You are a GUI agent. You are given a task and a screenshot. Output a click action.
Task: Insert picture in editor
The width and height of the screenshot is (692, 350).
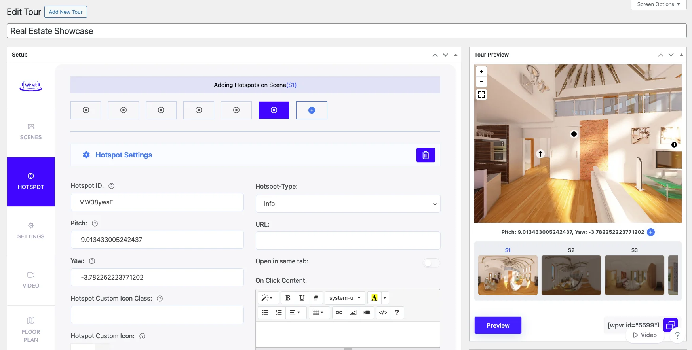pyautogui.click(x=353, y=312)
